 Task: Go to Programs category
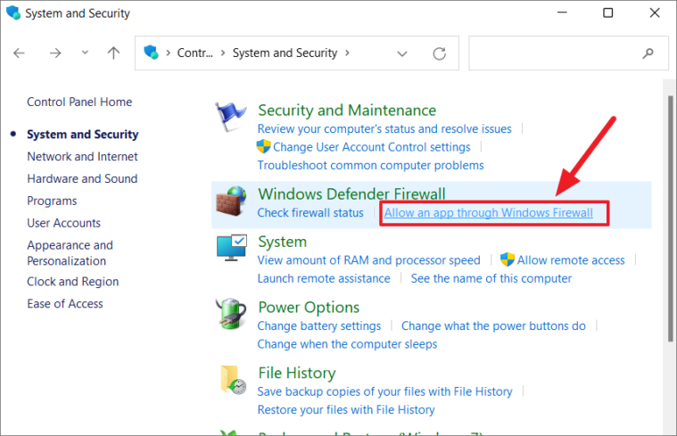[x=52, y=201]
